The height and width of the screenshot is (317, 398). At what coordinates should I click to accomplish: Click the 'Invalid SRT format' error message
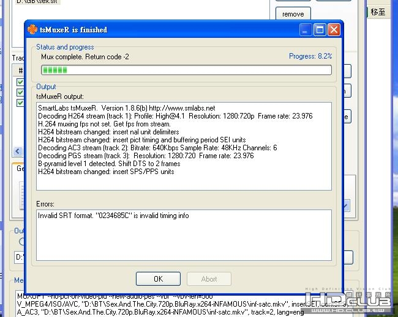pyautogui.click(x=113, y=216)
